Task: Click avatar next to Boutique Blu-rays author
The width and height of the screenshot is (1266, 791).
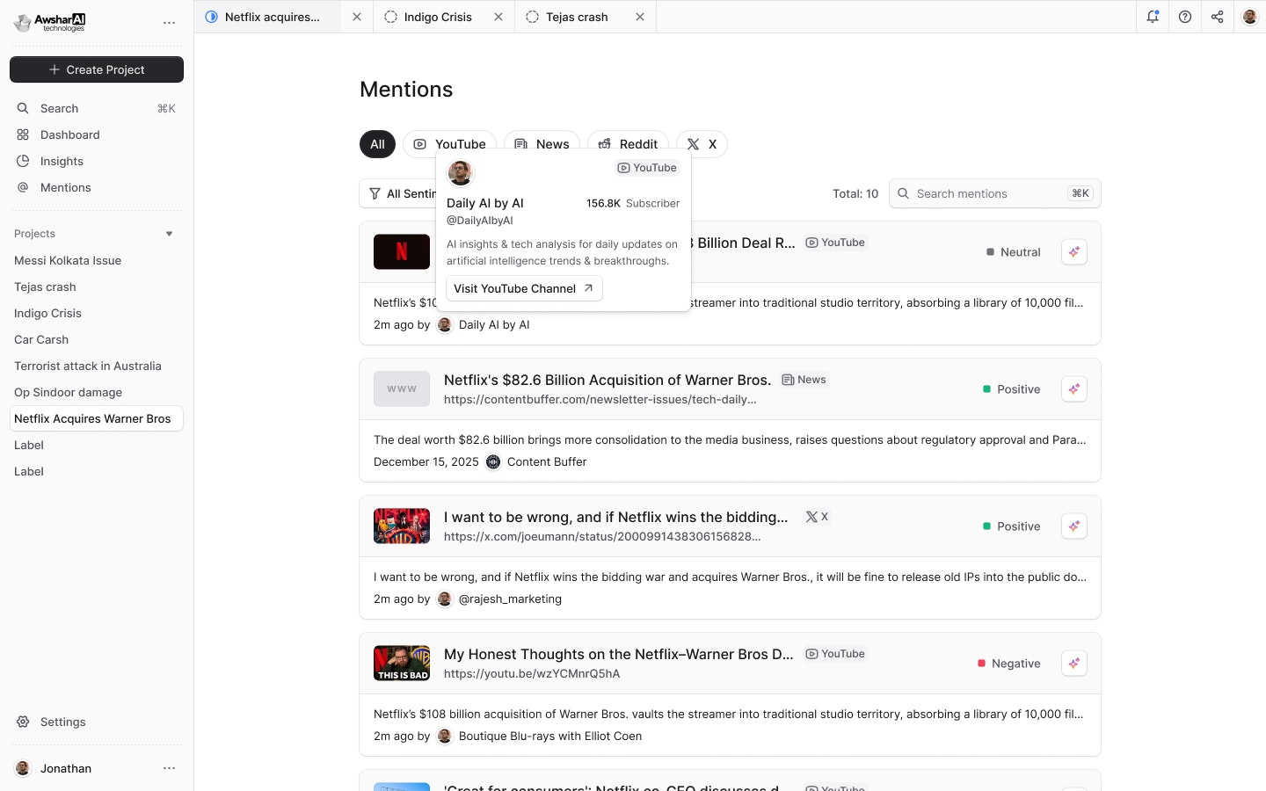Action: (x=445, y=737)
